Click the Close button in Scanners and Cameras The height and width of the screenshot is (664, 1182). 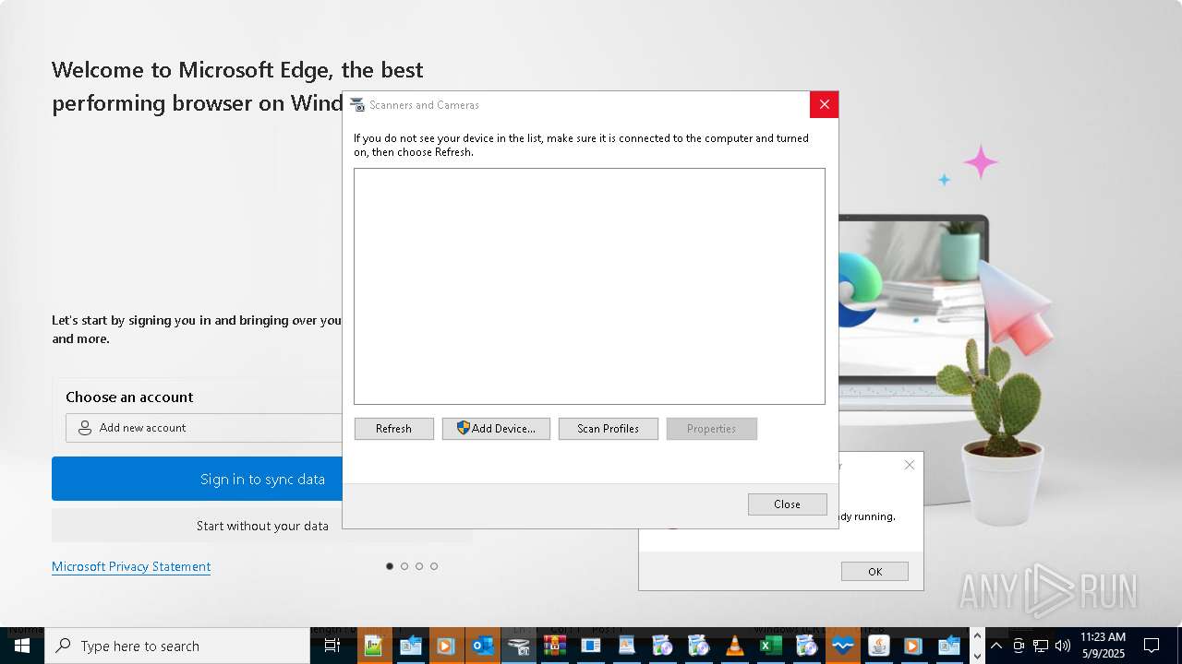point(787,504)
